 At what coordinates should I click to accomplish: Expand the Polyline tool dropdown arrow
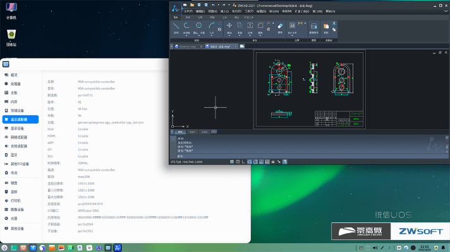coord(186,35)
